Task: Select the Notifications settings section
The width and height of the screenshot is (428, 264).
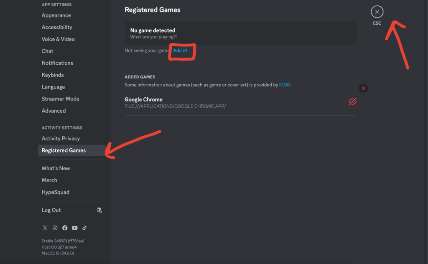Action: 57,63
